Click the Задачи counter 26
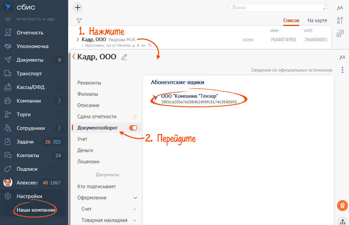Viewport: 349px width, 225px height. 48,142
